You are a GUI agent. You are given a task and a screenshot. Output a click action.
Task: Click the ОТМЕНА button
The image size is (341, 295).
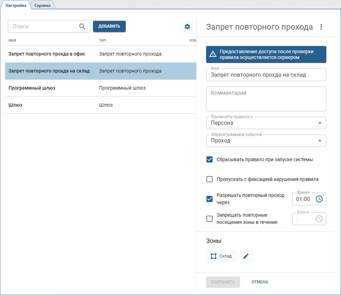click(260, 282)
